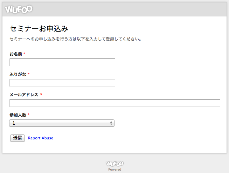Click into the メールアドレス input field
229x173 pixels.
(114, 103)
